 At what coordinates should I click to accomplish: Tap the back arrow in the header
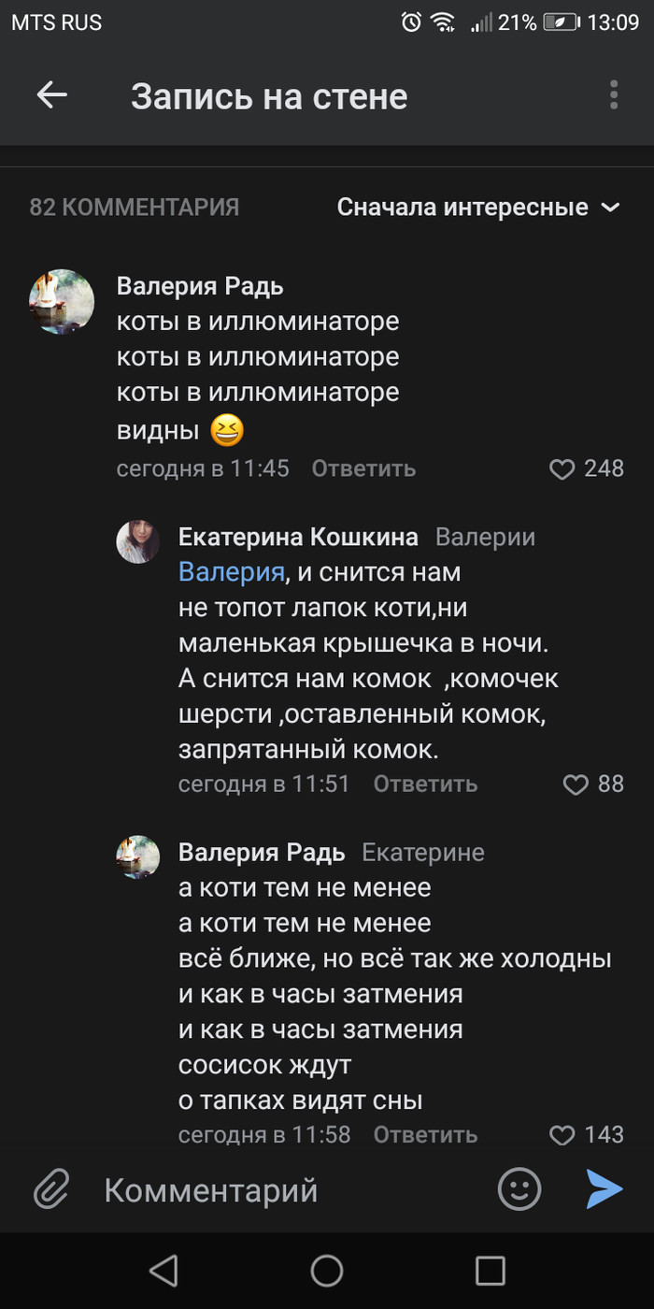[x=52, y=94]
